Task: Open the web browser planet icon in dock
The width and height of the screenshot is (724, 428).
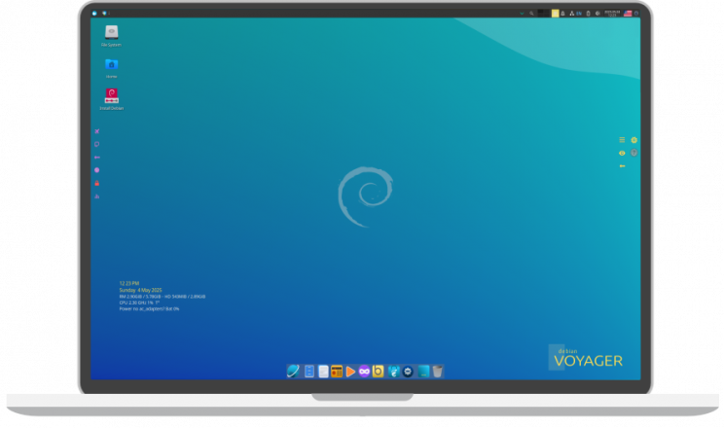Action: [293, 372]
